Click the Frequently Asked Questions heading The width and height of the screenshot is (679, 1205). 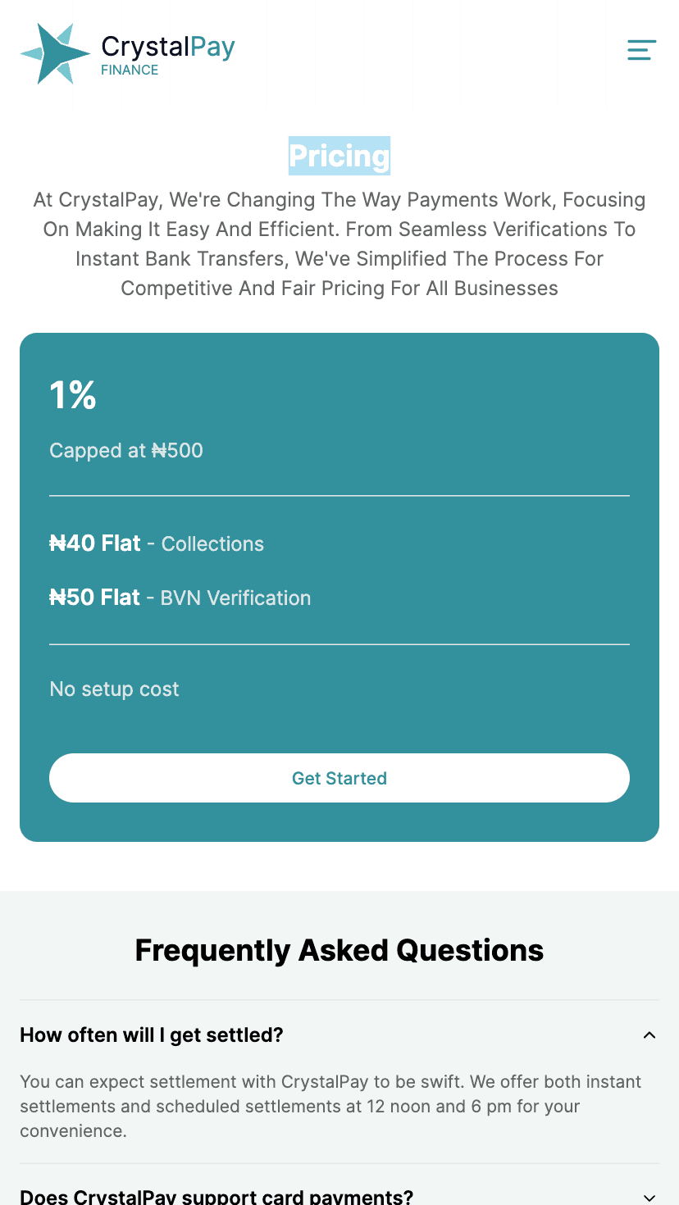339,950
